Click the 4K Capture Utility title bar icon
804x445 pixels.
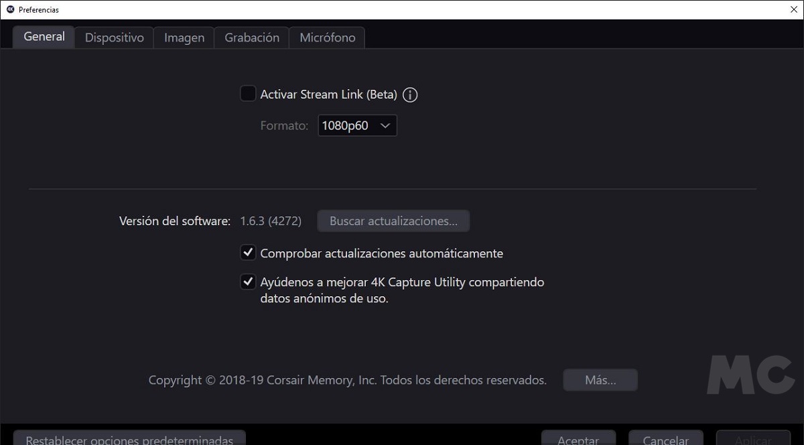click(10, 9)
